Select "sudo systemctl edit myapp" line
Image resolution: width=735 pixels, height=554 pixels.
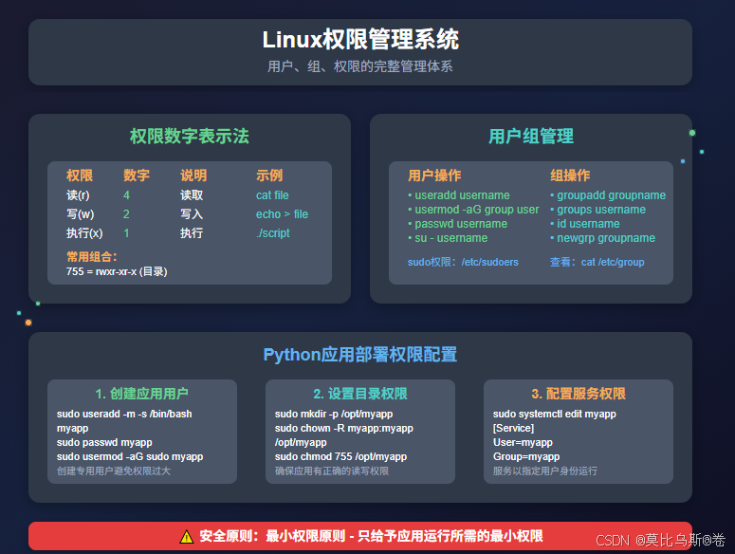[555, 414]
